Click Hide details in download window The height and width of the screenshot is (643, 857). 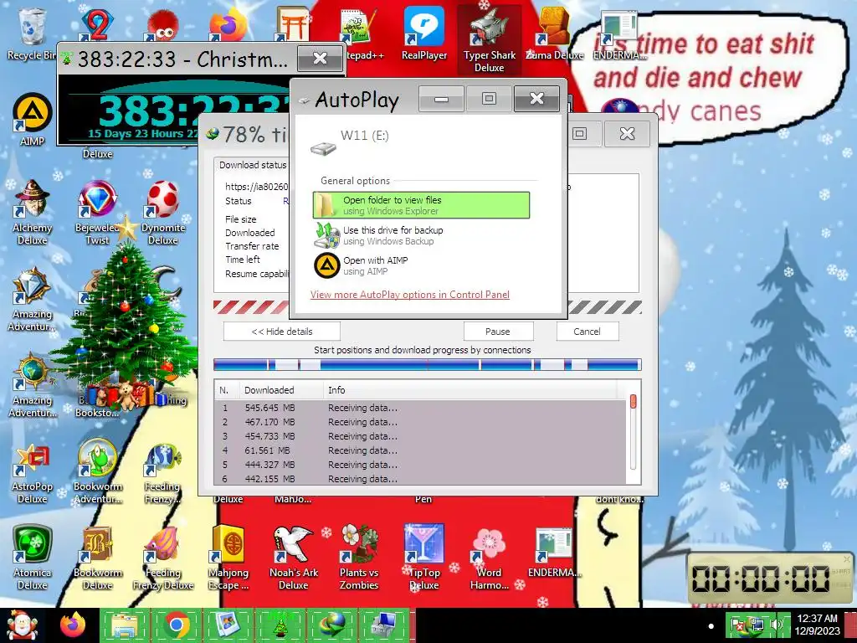281,332
